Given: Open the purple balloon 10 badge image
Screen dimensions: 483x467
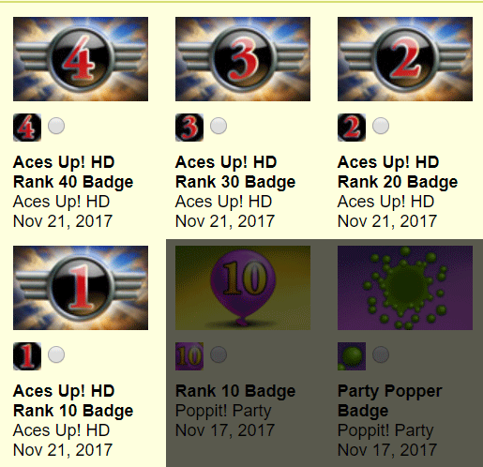Looking at the screenshot, I should click(243, 288).
